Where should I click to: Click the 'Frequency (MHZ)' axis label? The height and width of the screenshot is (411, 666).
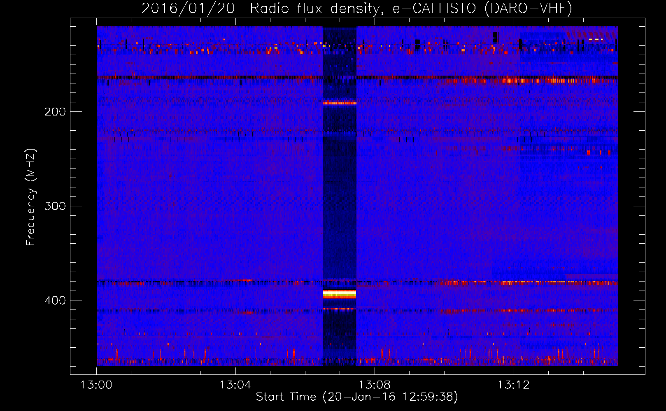31,197
